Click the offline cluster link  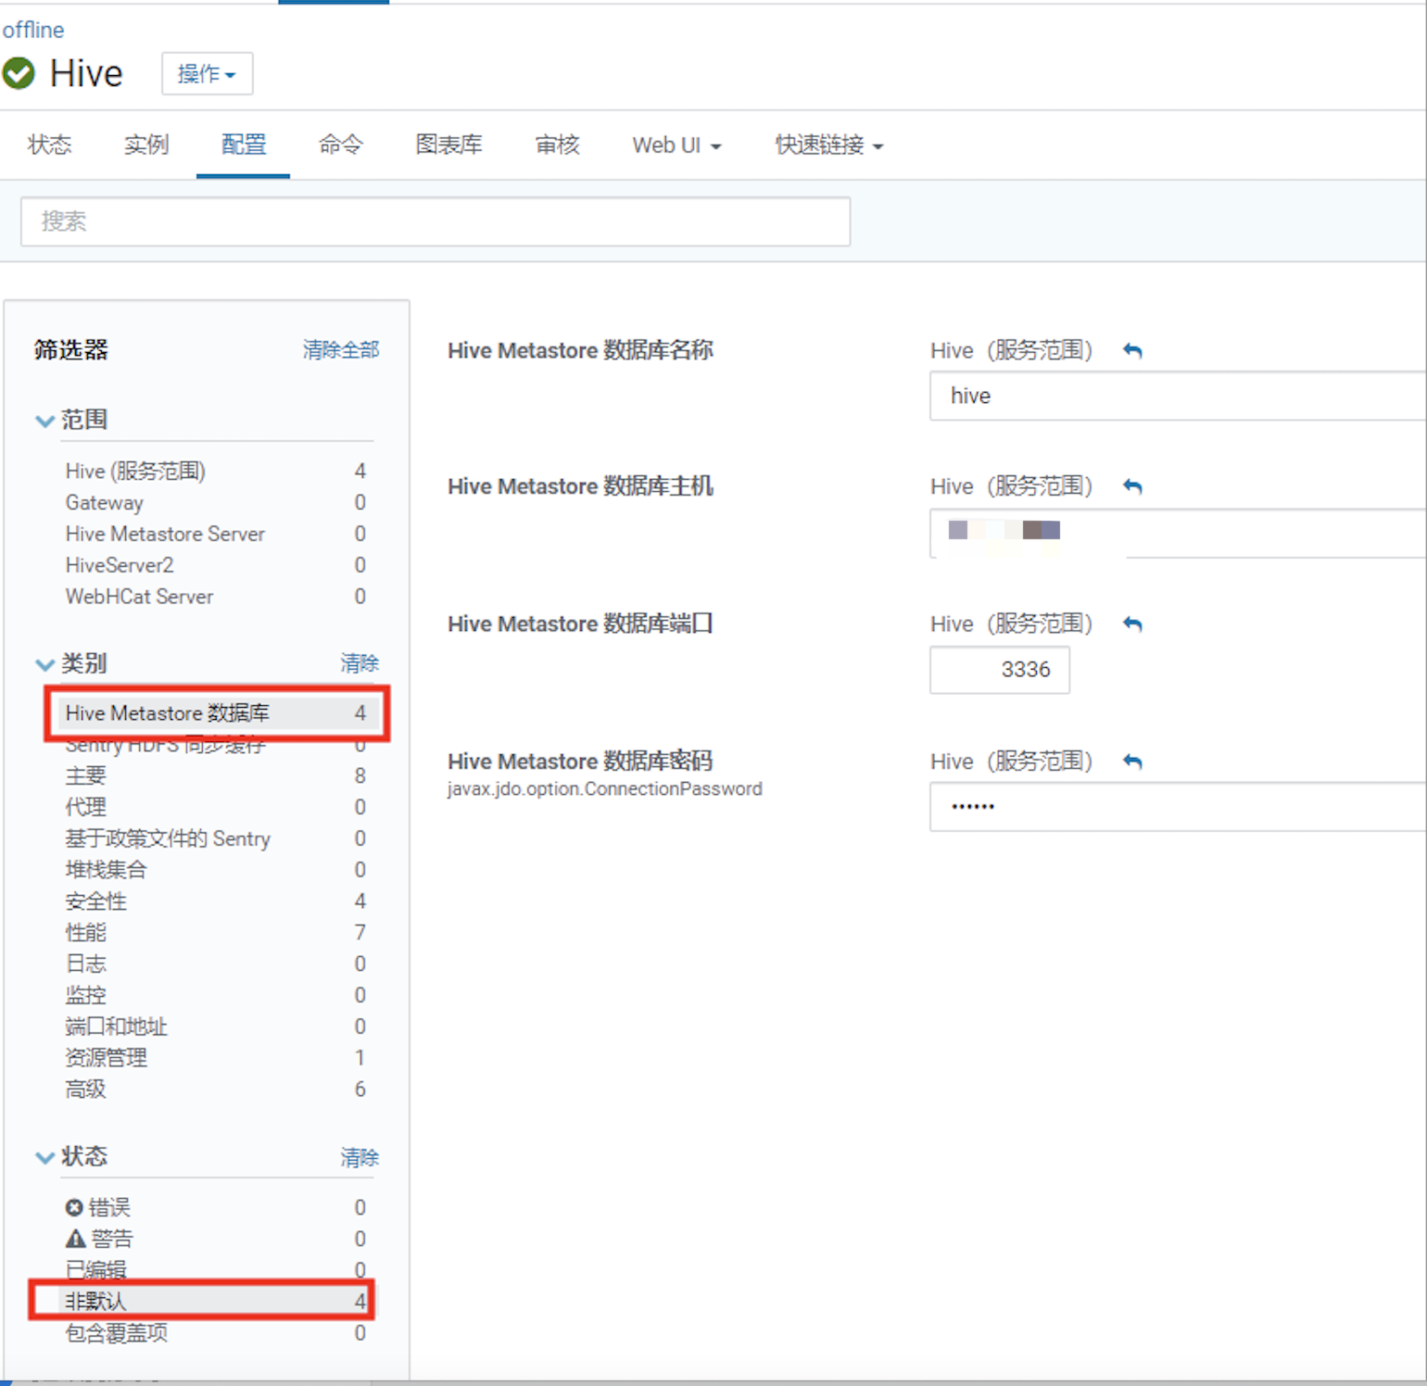[x=33, y=30]
